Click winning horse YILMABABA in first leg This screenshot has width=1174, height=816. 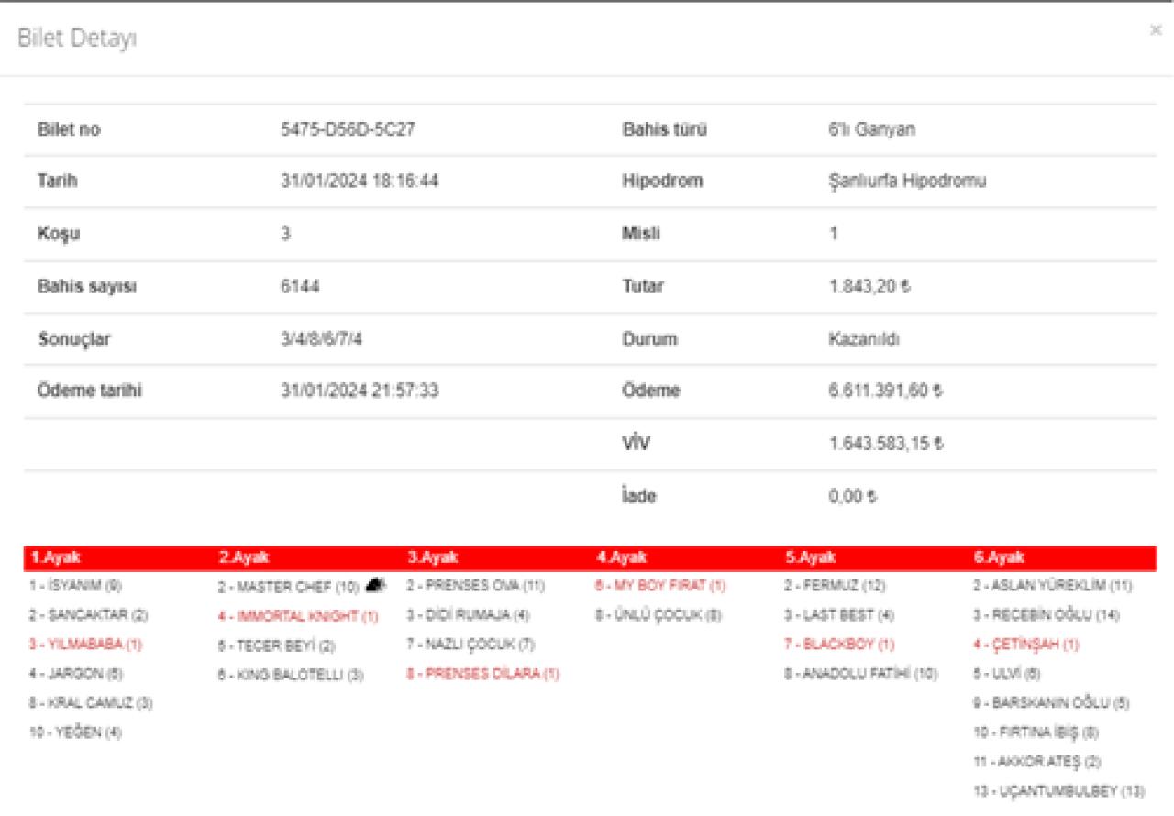(x=85, y=645)
